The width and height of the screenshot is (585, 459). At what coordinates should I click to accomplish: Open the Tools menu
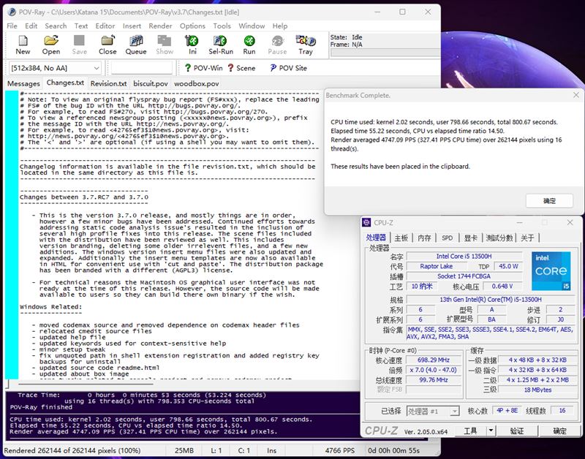click(222, 26)
